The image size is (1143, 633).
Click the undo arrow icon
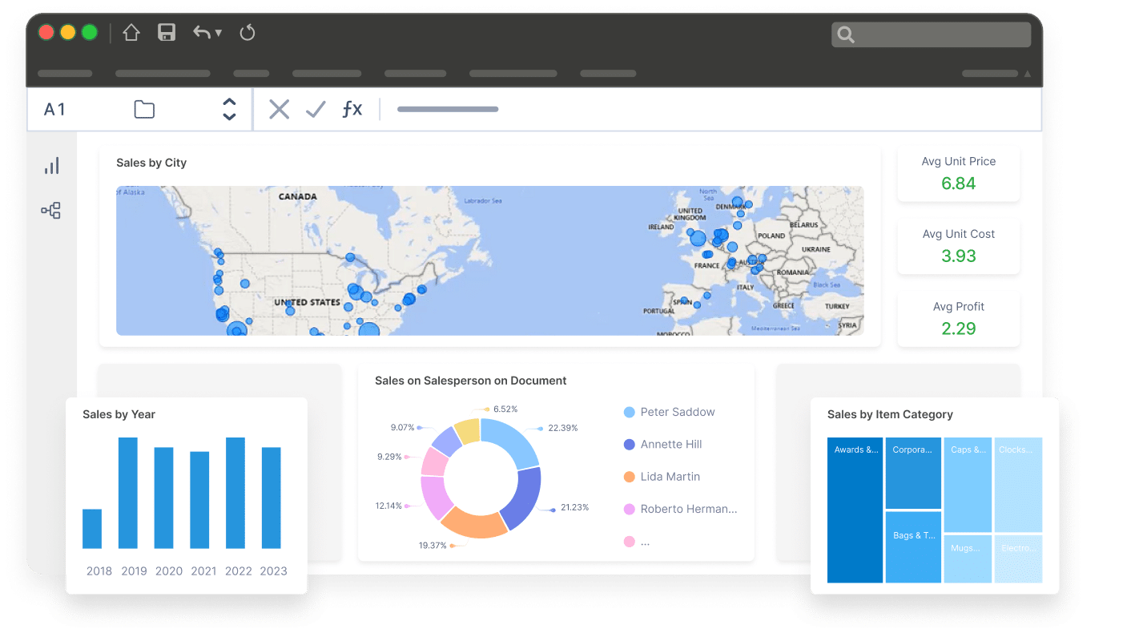tap(202, 33)
